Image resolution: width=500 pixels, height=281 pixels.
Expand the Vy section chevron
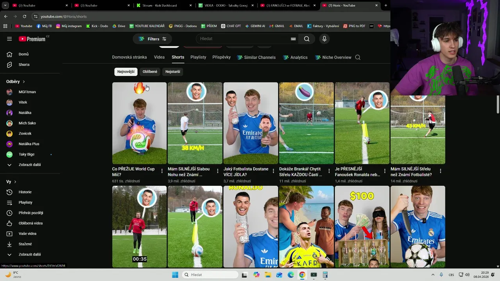15,182
